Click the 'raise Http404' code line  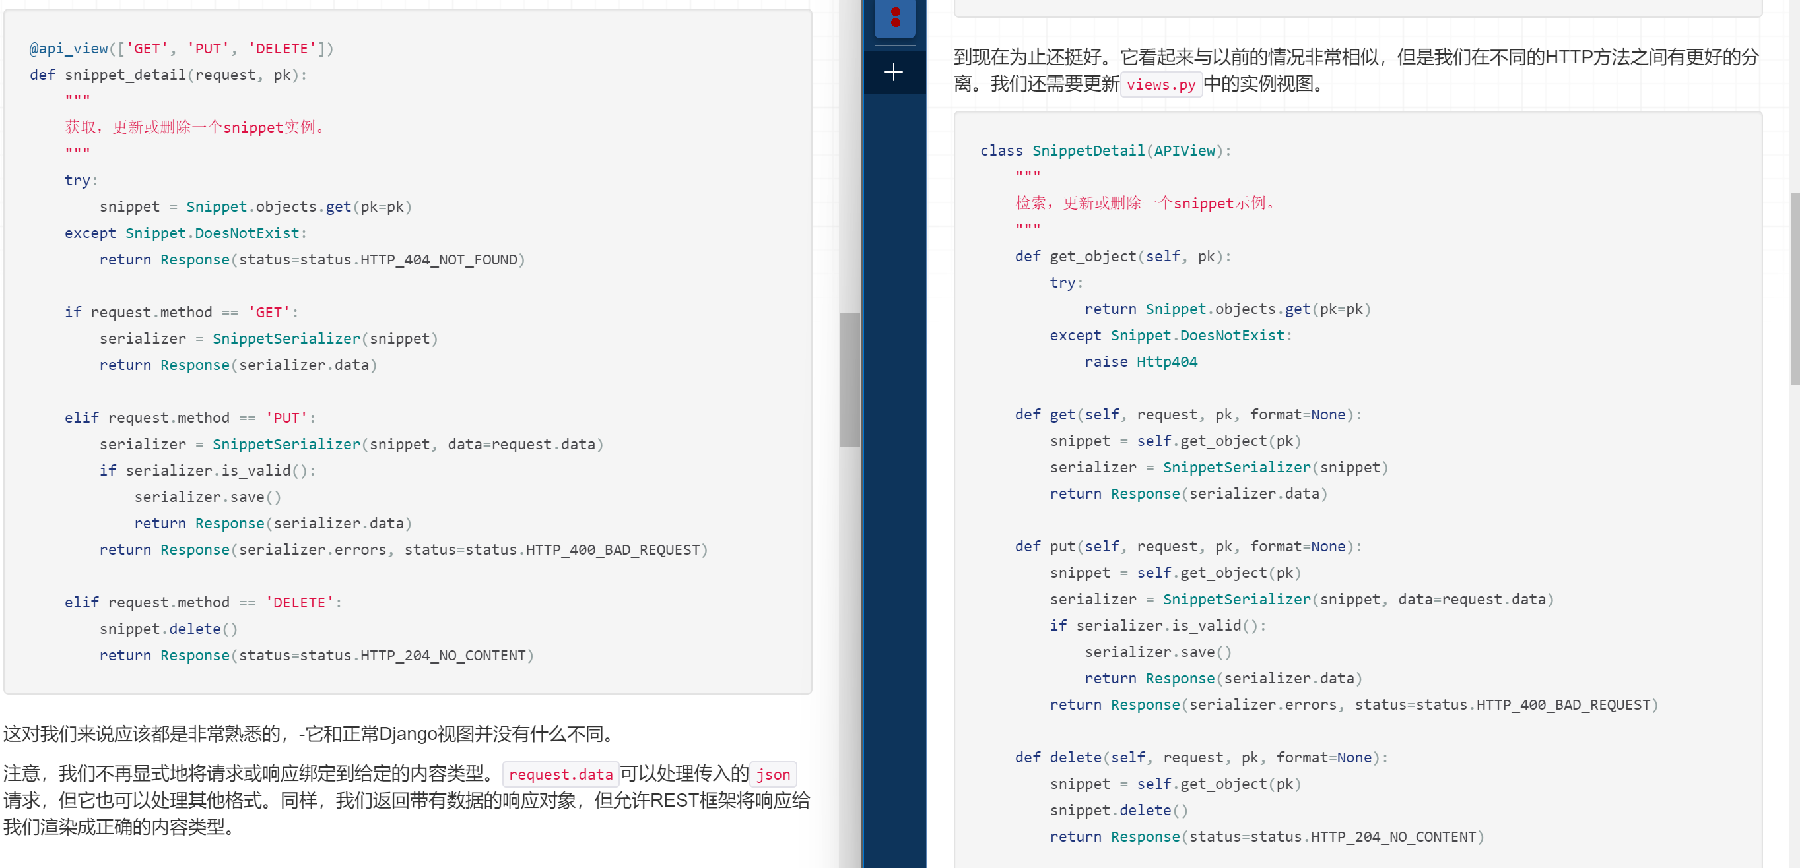coord(1141,361)
